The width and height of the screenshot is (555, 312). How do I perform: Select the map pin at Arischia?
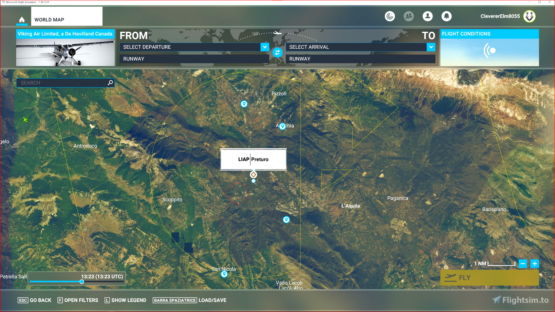click(282, 126)
